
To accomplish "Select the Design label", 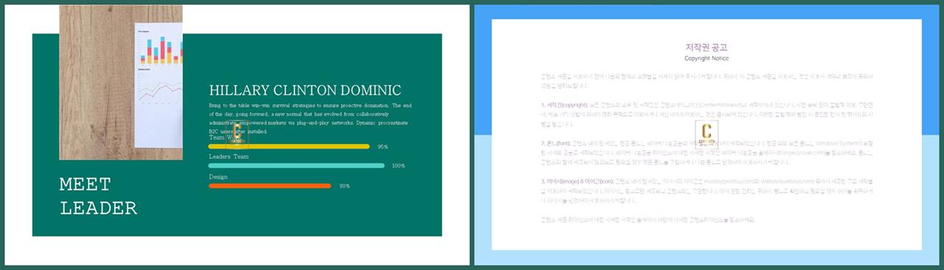I will point(218,177).
